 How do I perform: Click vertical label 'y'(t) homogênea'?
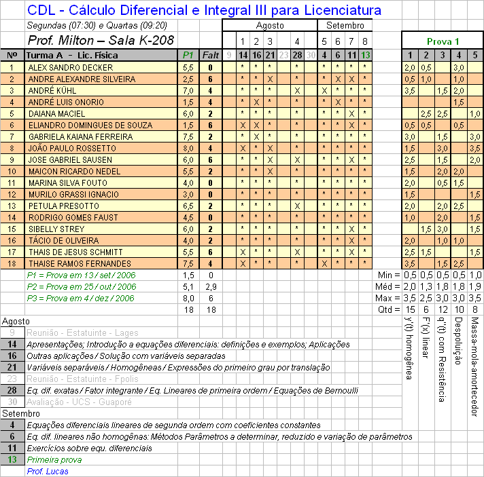coord(409,348)
